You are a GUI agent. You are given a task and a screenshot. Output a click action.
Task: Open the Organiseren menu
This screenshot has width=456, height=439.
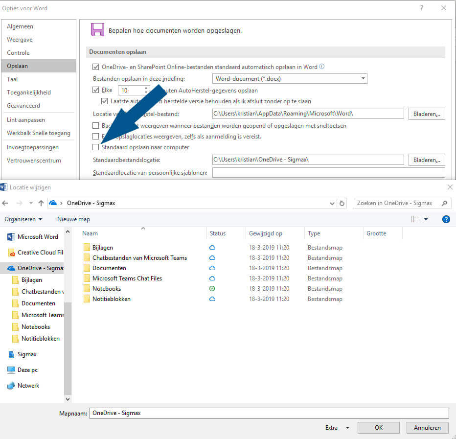click(23, 219)
